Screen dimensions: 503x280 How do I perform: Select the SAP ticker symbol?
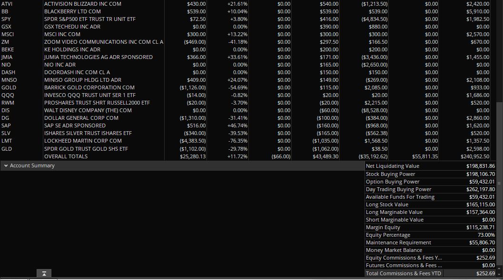pyautogui.click(x=6, y=126)
